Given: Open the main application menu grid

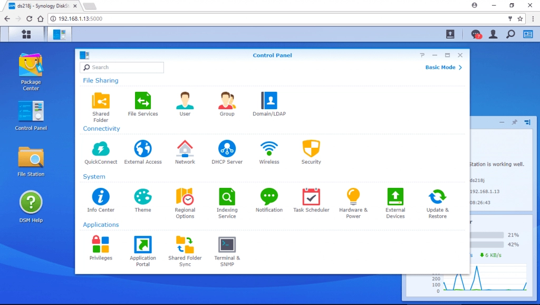Looking at the screenshot, I should 25,33.
